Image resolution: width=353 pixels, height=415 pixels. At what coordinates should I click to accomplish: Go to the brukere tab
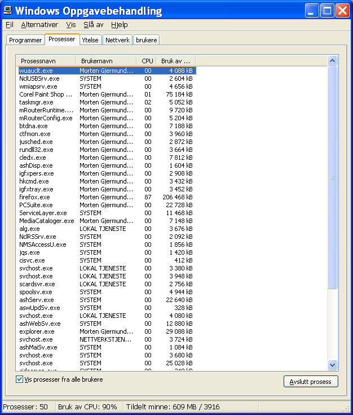click(146, 40)
